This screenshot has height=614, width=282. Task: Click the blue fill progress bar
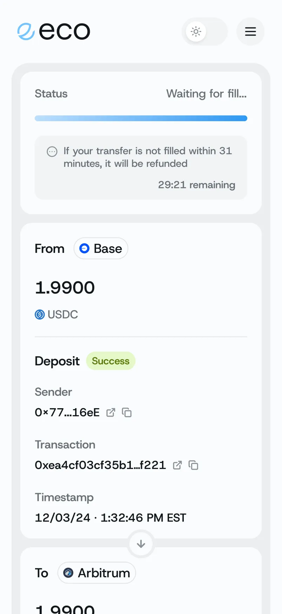coord(141,118)
